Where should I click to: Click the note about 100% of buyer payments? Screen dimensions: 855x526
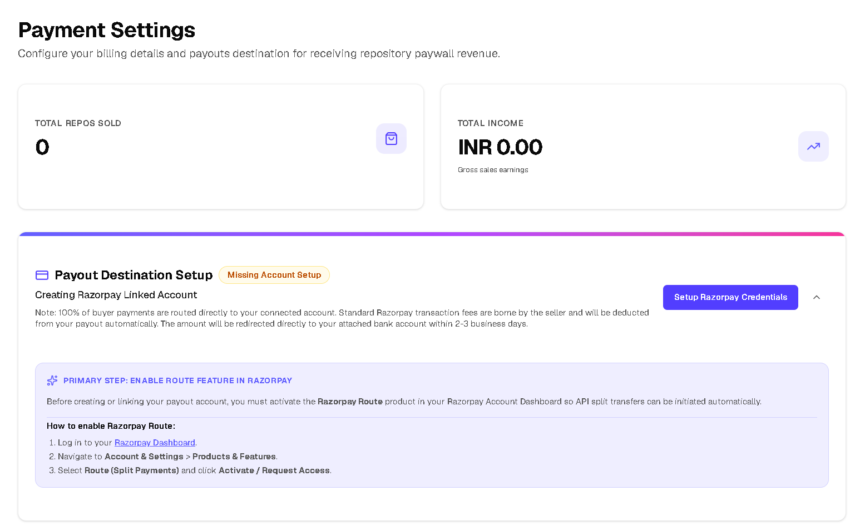click(x=342, y=318)
